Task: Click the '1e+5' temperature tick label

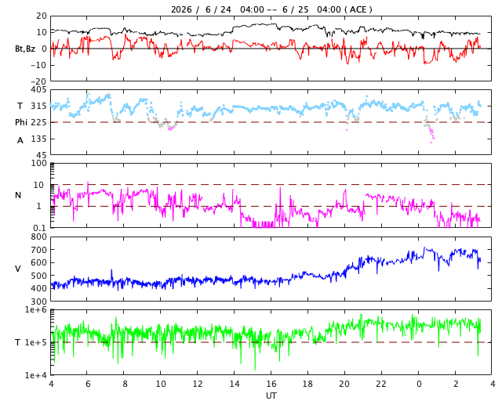Action: pyautogui.click(x=36, y=342)
